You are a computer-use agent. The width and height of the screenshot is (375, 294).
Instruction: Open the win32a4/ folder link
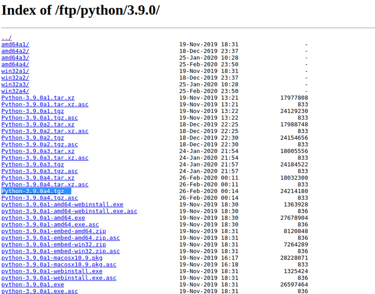[x=15, y=91]
